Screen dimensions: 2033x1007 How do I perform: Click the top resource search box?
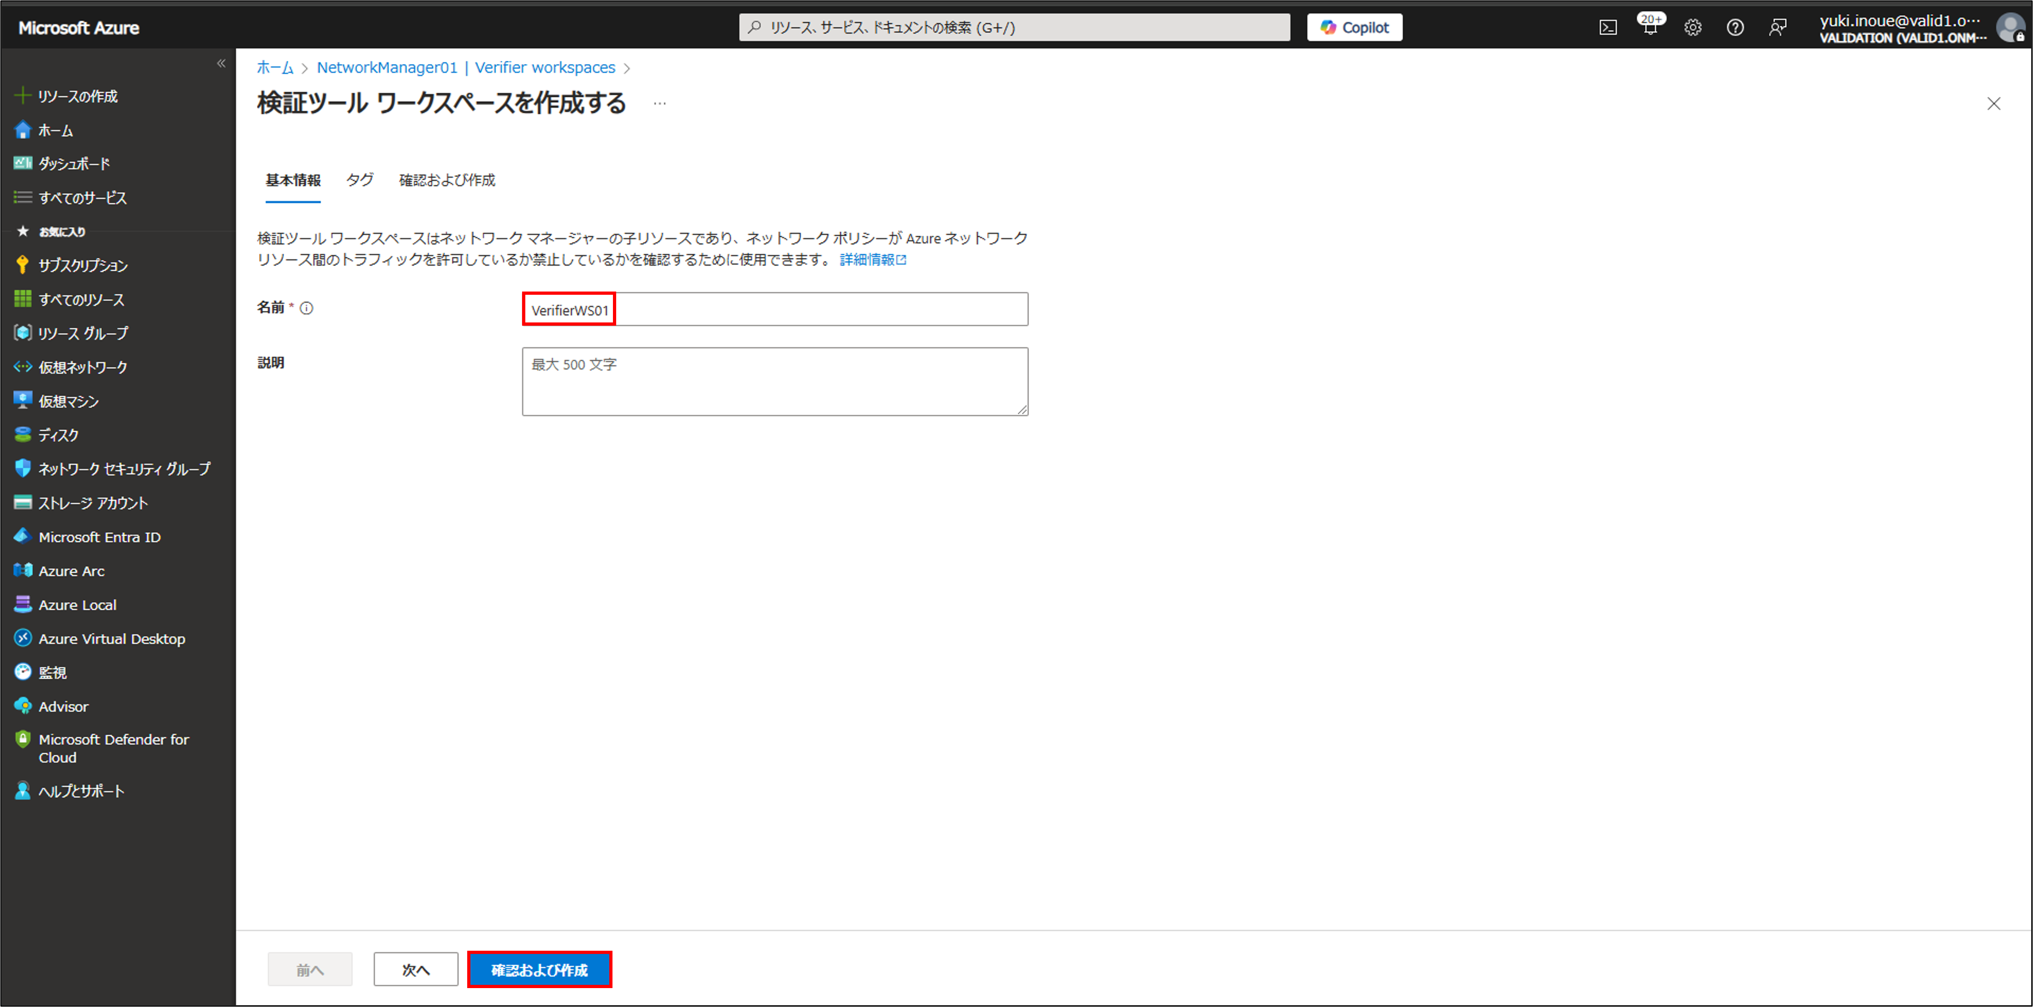1015,28
